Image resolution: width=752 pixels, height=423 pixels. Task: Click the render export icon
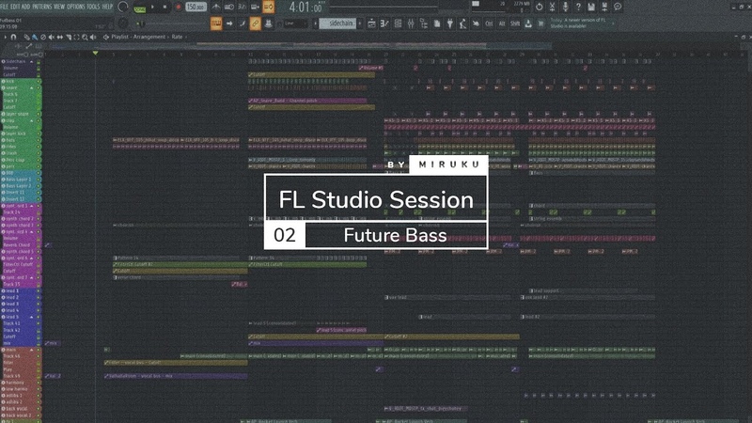tap(604, 7)
